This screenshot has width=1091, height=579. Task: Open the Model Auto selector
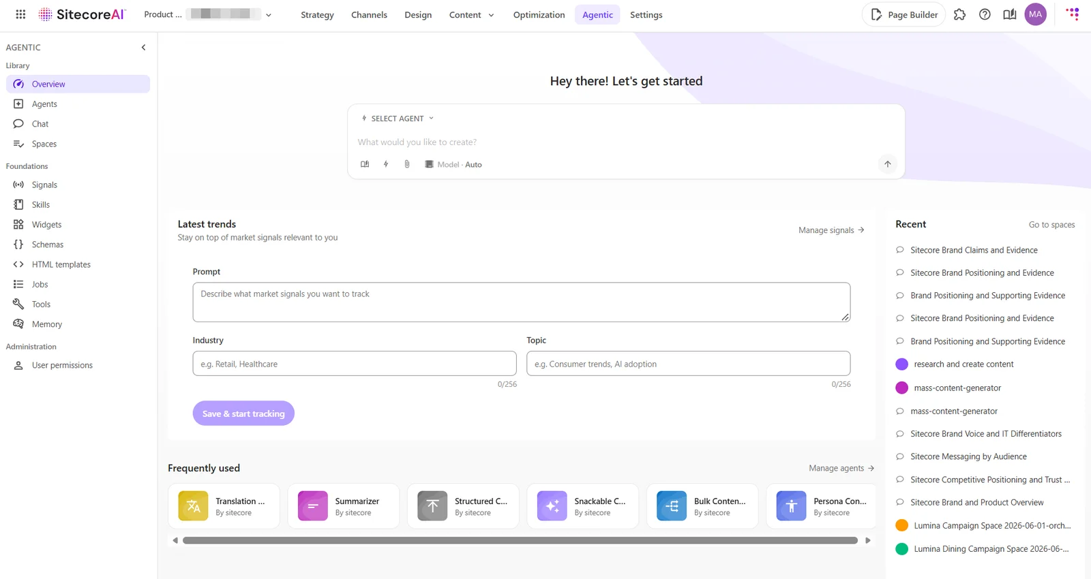tap(453, 164)
